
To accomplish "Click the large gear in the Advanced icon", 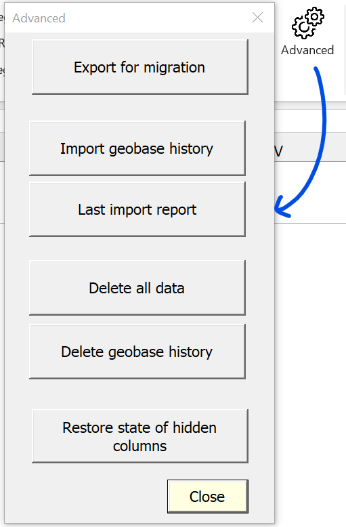I will (x=303, y=28).
